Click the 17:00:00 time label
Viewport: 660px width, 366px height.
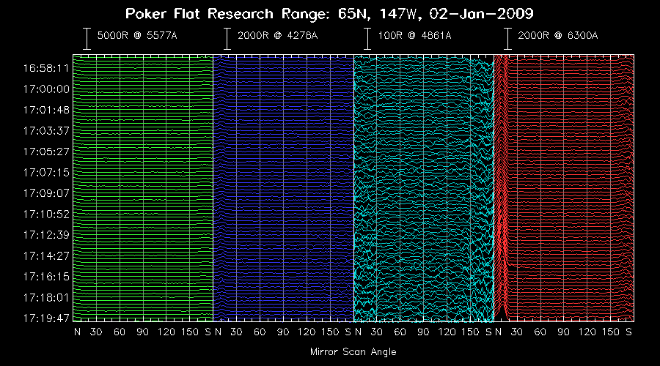pyautogui.click(x=46, y=89)
